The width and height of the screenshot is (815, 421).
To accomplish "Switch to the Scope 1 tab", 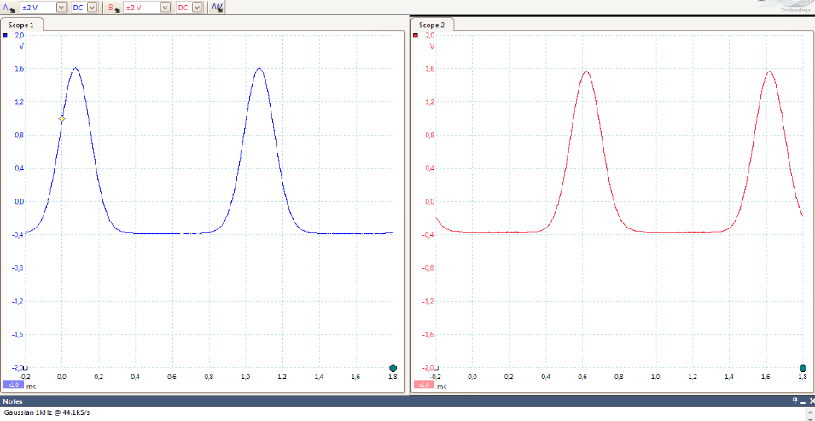I will point(21,25).
